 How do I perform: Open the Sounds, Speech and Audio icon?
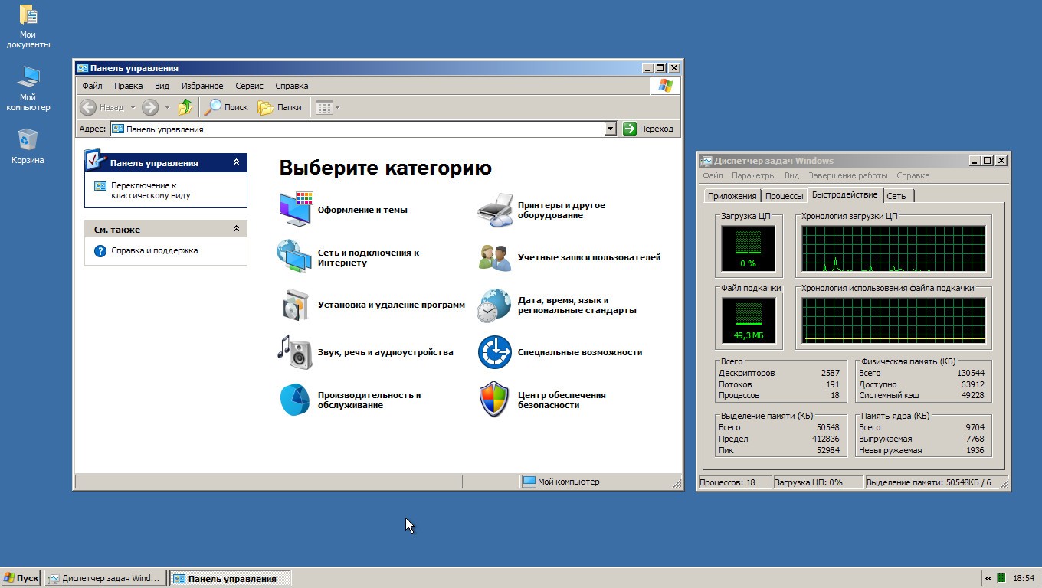click(294, 351)
